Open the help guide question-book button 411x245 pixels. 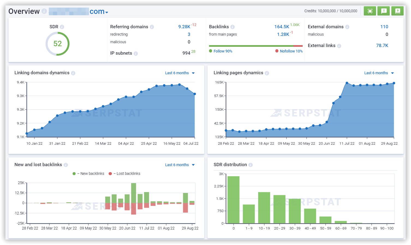coord(397,11)
